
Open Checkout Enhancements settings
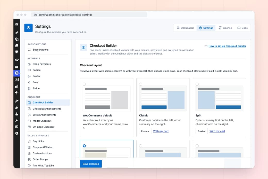point(48,109)
